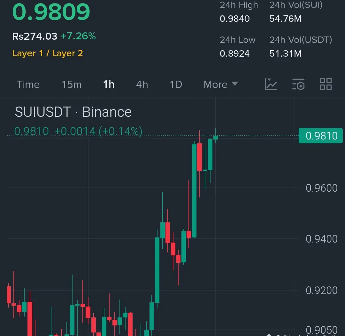Click the +7.26% change value
Viewport: 345px width, 336px height.
78,36
